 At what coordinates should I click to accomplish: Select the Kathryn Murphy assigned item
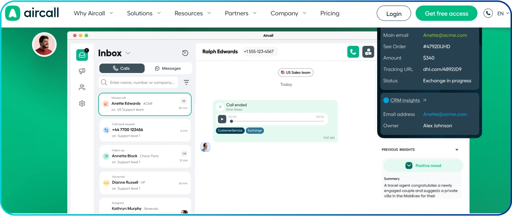point(145,206)
